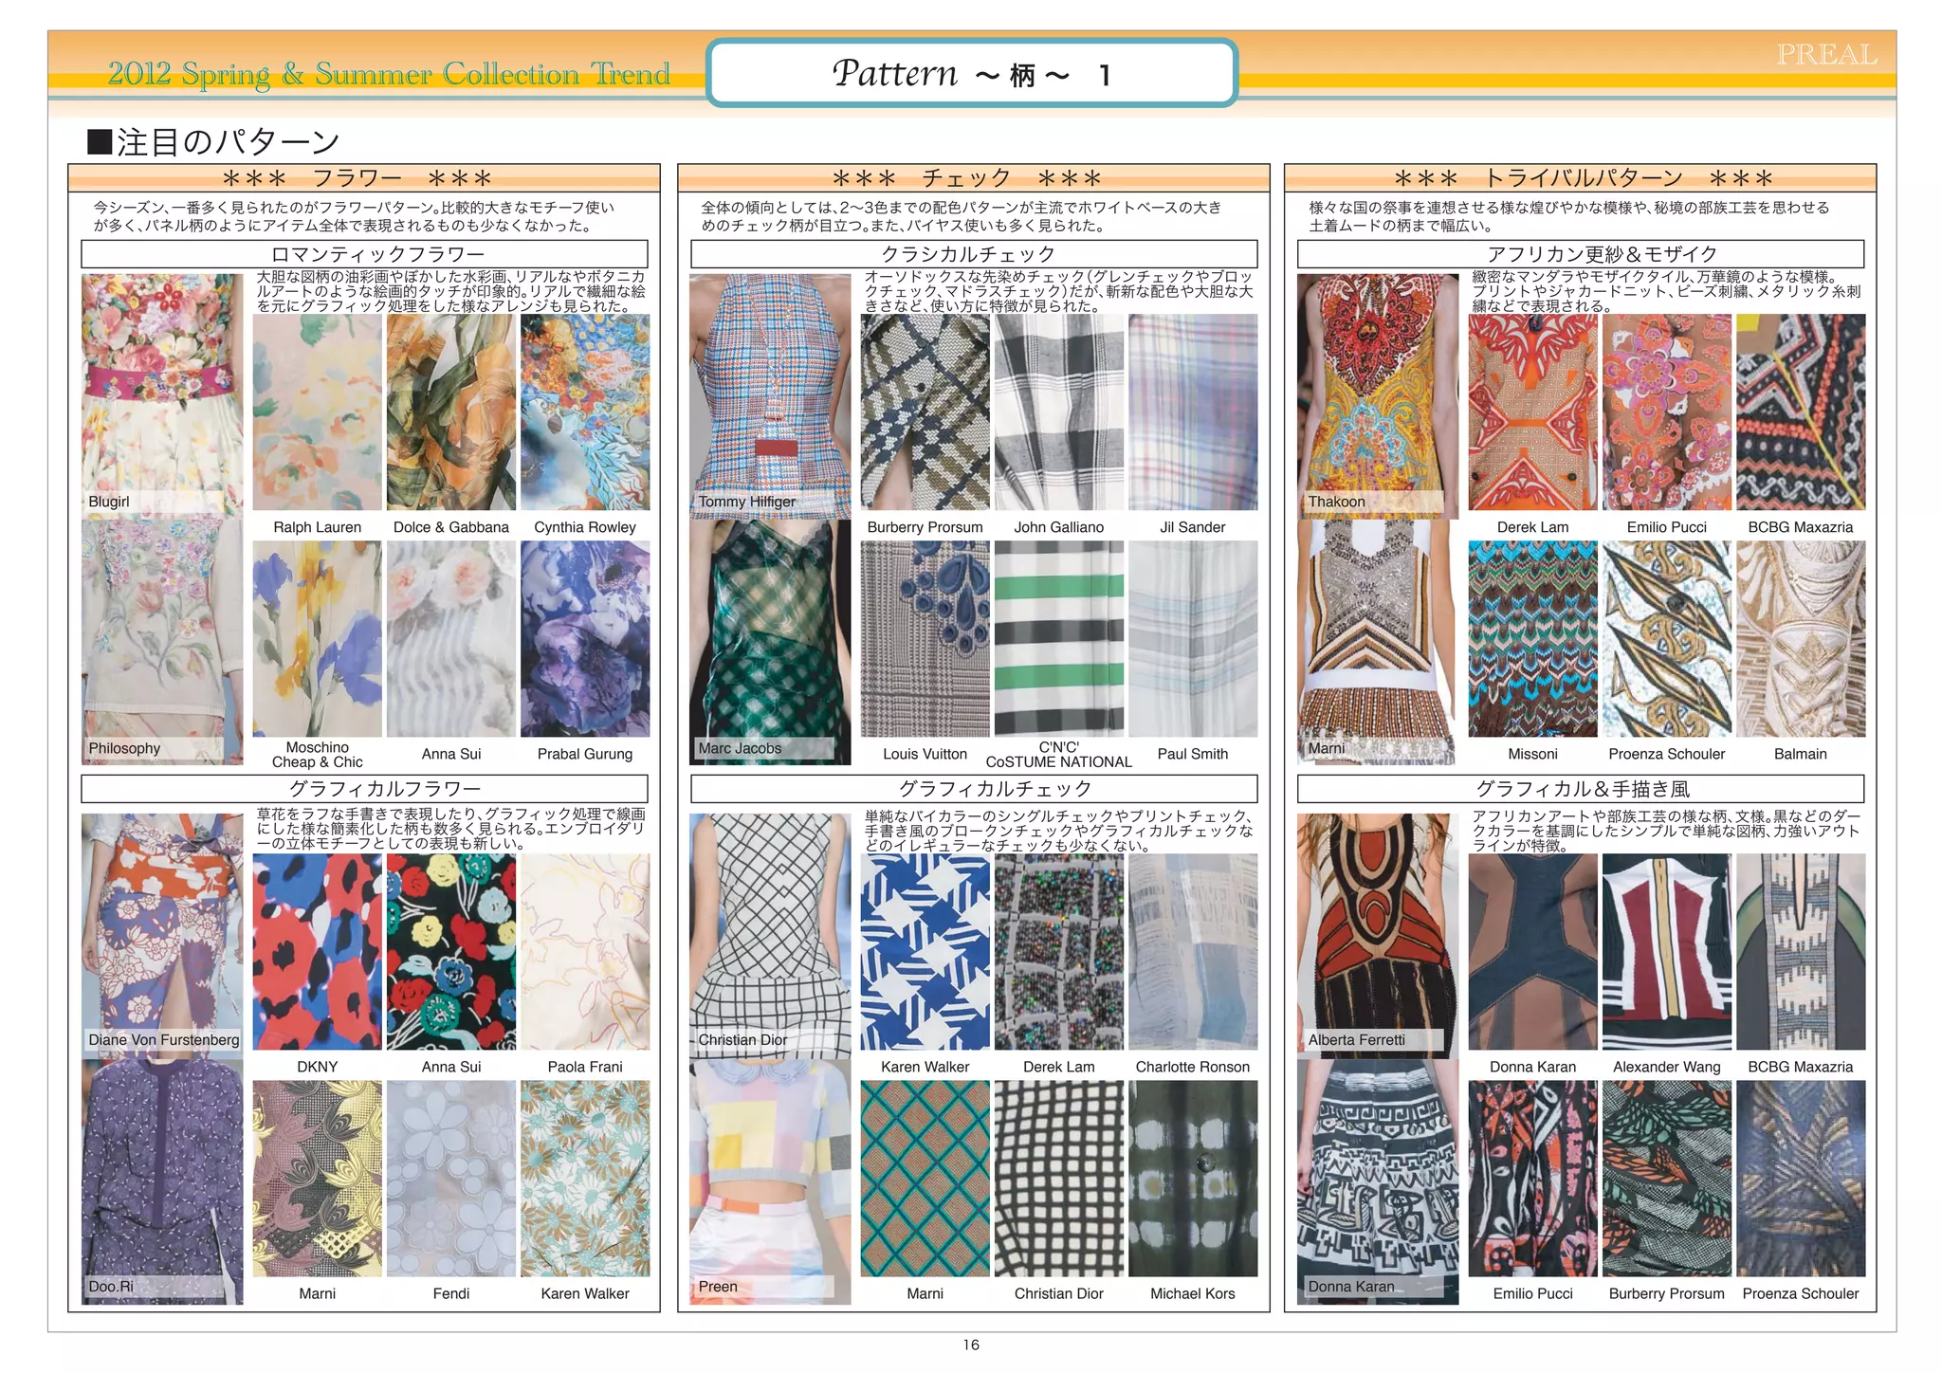The width and height of the screenshot is (1942, 1373).
Task: Select the Derek Lam caption in tribal column
Action: coord(1533,527)
